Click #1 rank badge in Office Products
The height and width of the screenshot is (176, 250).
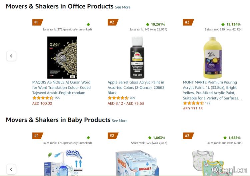coord(37,22)
